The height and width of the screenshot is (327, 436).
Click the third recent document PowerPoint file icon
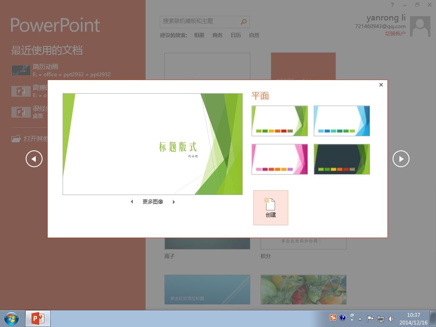coord(21,112)
